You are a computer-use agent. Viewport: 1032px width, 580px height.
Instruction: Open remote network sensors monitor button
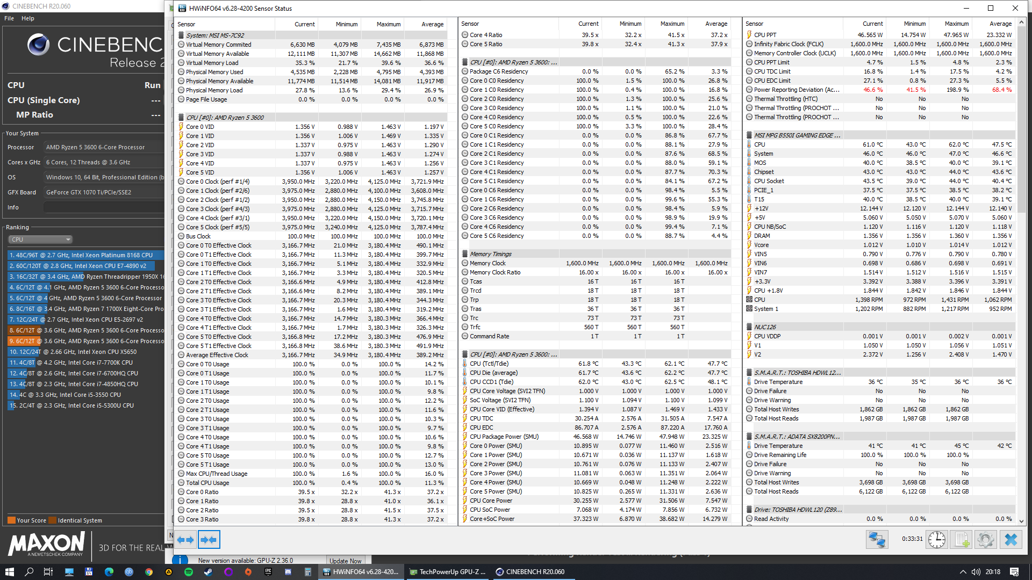coord(877,539)
